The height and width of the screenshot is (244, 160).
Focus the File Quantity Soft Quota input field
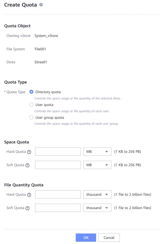58,208
